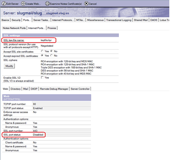Click the Edit Server pencil icon
173x160 pixels.
(4, 4)
